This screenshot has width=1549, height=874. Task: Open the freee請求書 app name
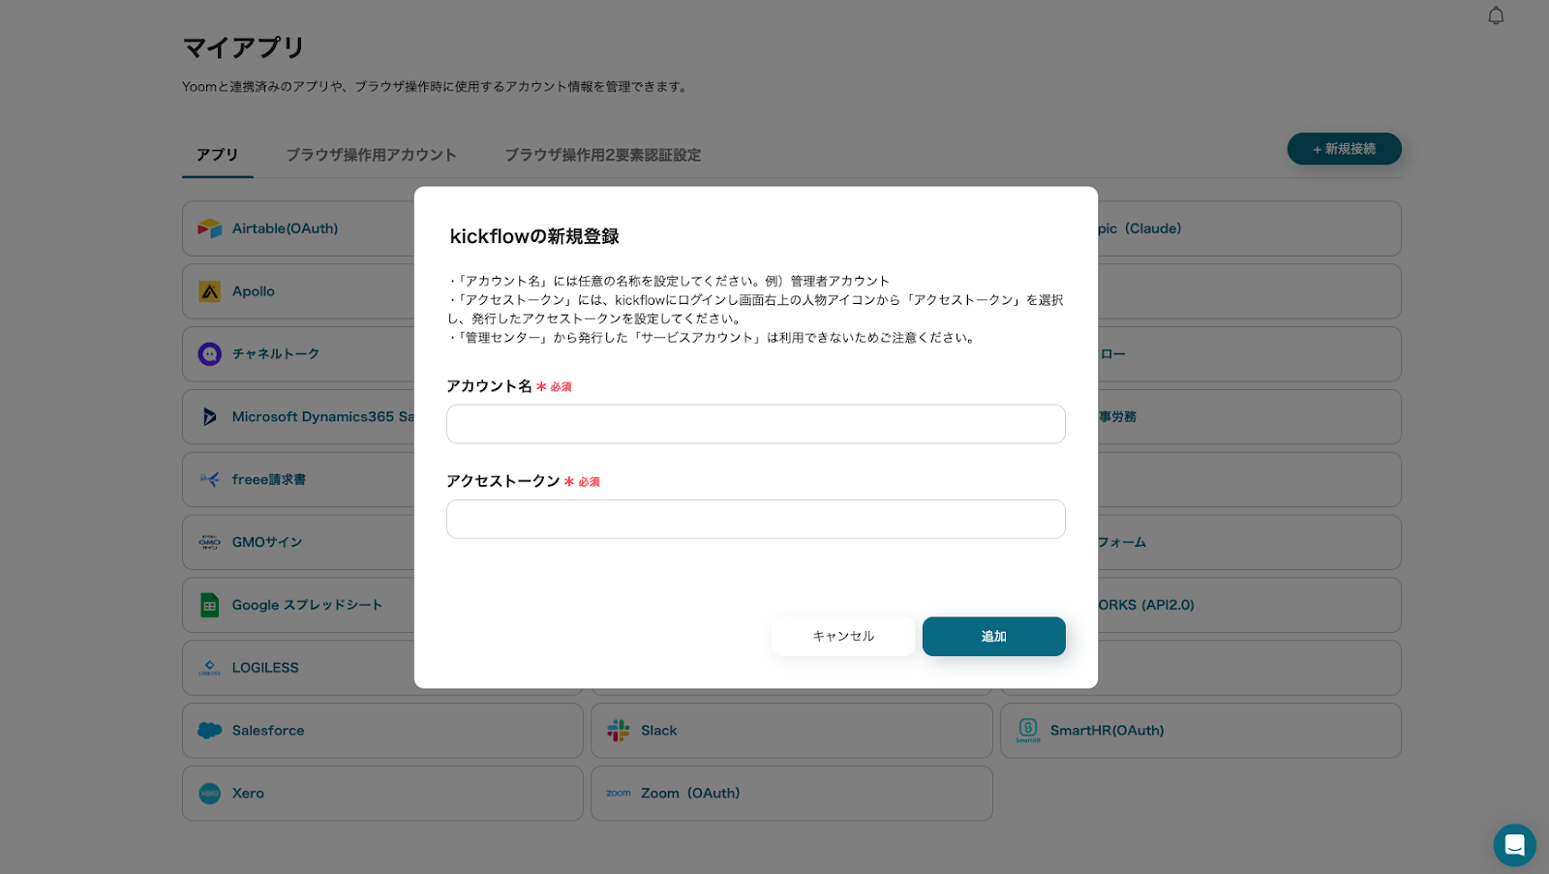(269, 479)
